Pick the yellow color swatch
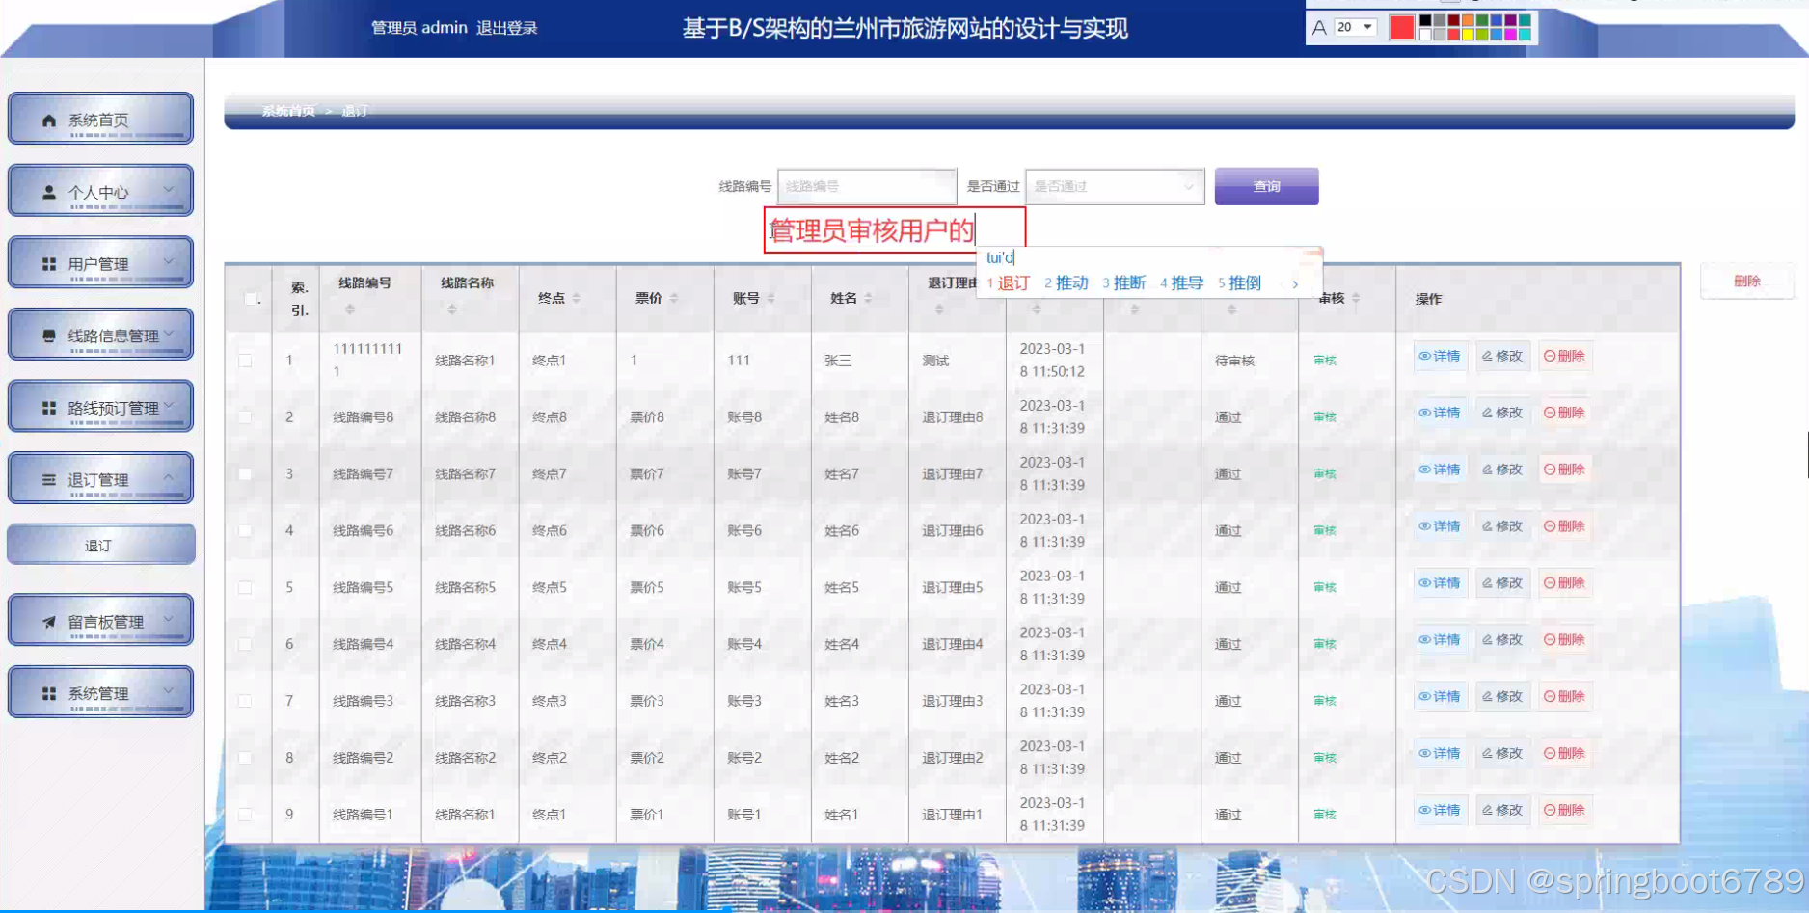This screenshot has height=913, width=1809. pyautogui.click(x=1469, y=35)
